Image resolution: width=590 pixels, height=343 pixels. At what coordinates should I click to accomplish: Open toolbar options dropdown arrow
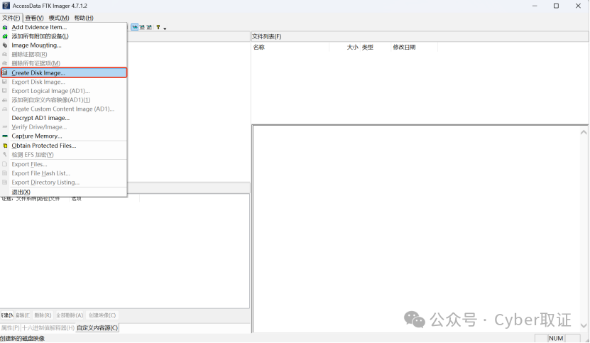tap(165, 28)
